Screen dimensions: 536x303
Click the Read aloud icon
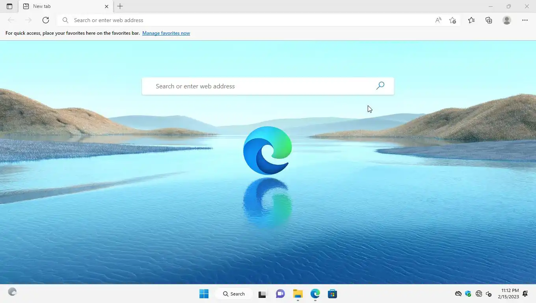click(438, 20)
